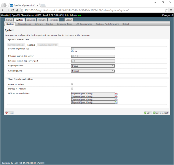Go back to the previous page
This screenshot has width=174, height=165.
pos(3,10)
